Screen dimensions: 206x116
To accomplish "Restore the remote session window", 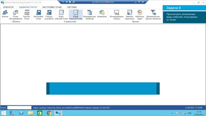I will pos(139,2).
